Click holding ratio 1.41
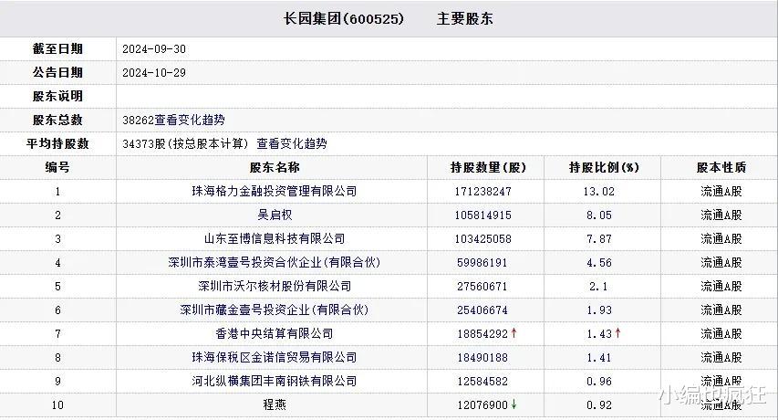 click(599, 358)
